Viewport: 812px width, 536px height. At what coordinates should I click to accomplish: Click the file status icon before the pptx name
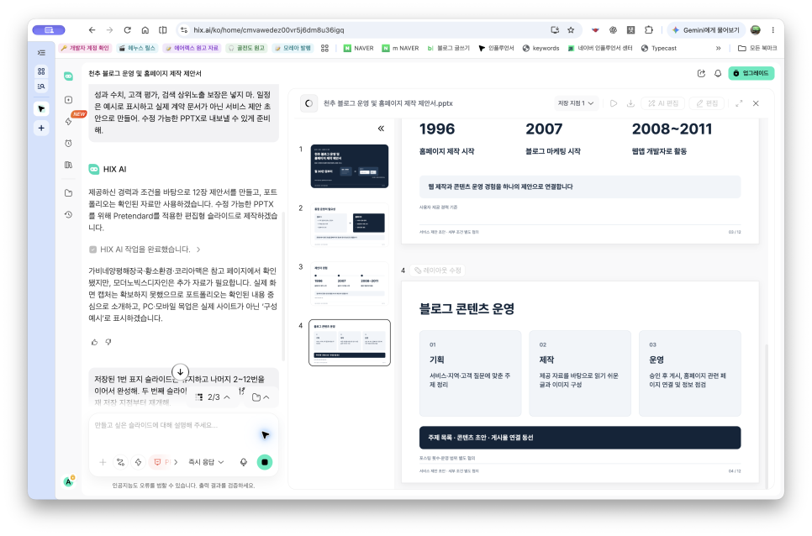309,103
